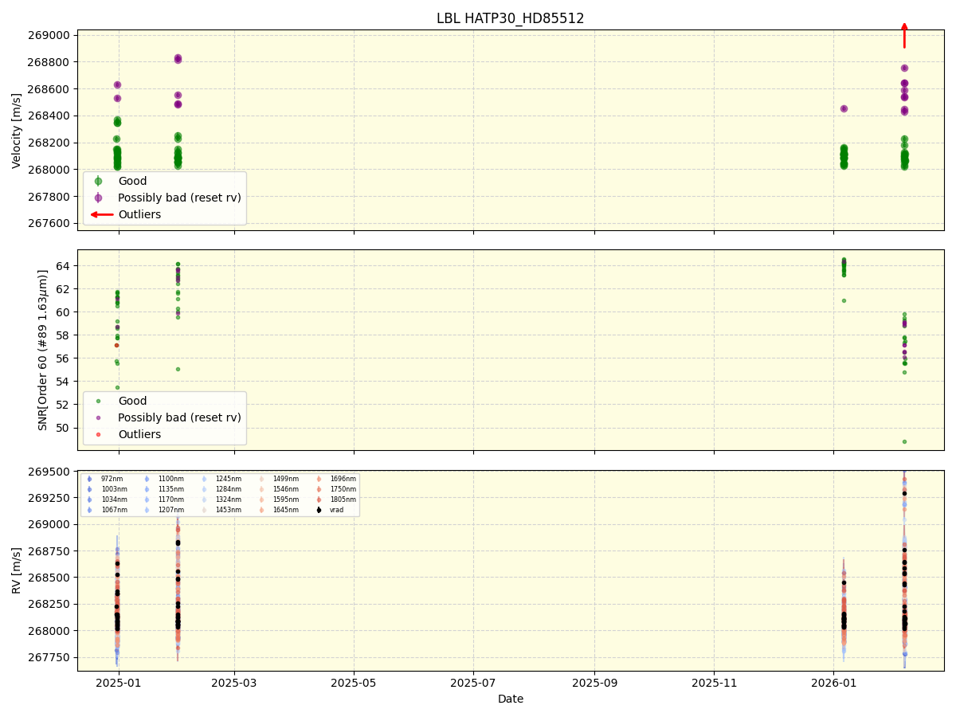
Task: Click the 2025-05 date tick label
Action: coord(354,683)
